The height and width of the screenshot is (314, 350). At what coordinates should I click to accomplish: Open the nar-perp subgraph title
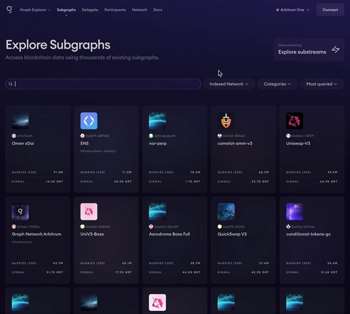click(x=157, y=143)
